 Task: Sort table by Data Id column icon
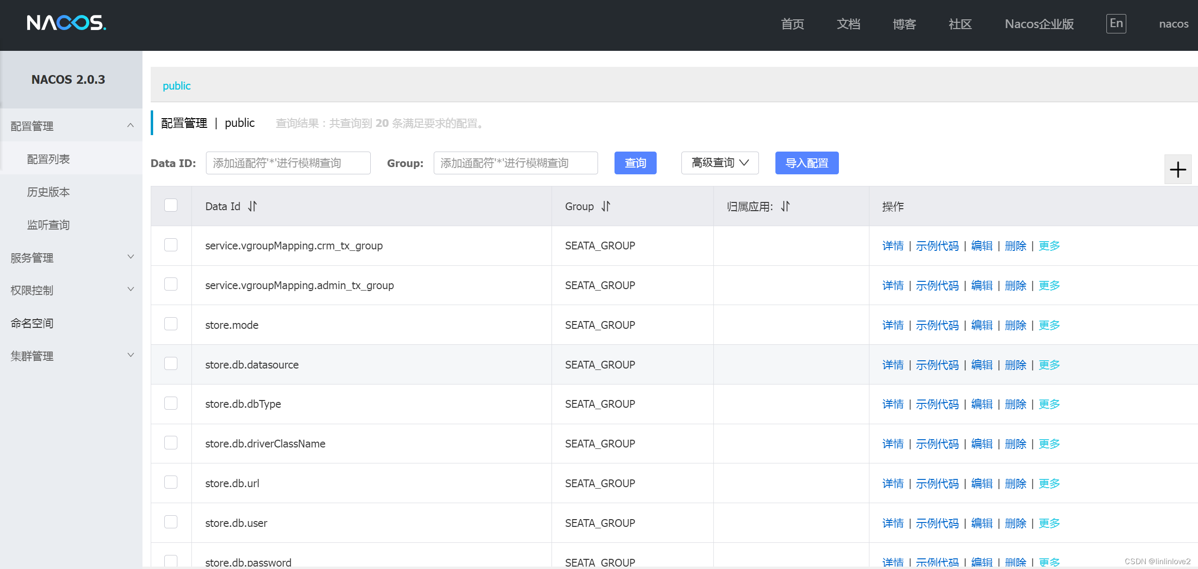[252, 206]
